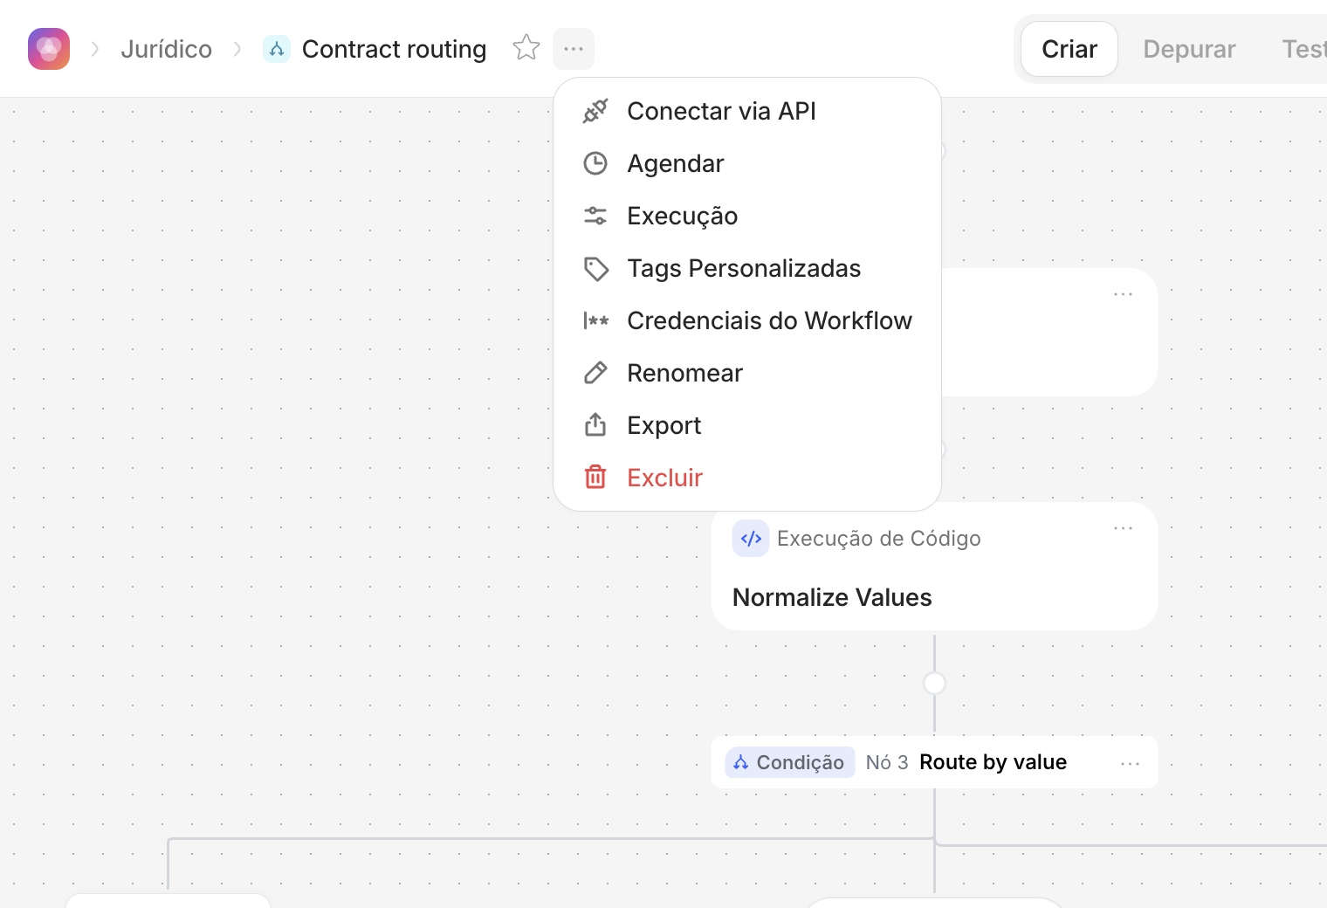Click the share icon beside Export

(x=595, y=424)
